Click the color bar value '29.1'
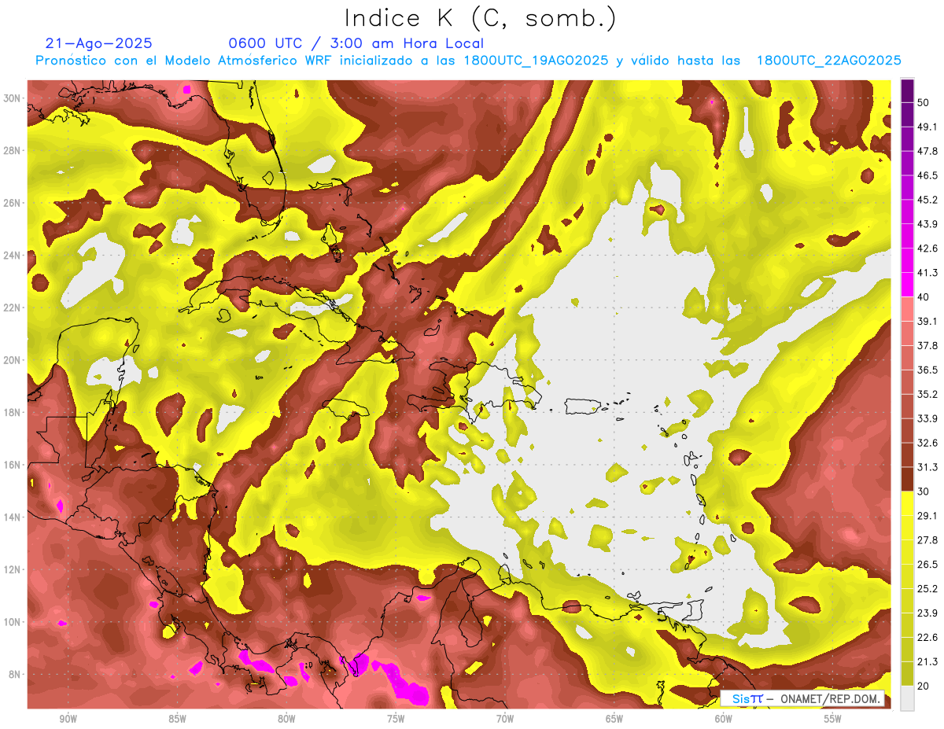Screen dimensions: 944x729 (927, 515)
